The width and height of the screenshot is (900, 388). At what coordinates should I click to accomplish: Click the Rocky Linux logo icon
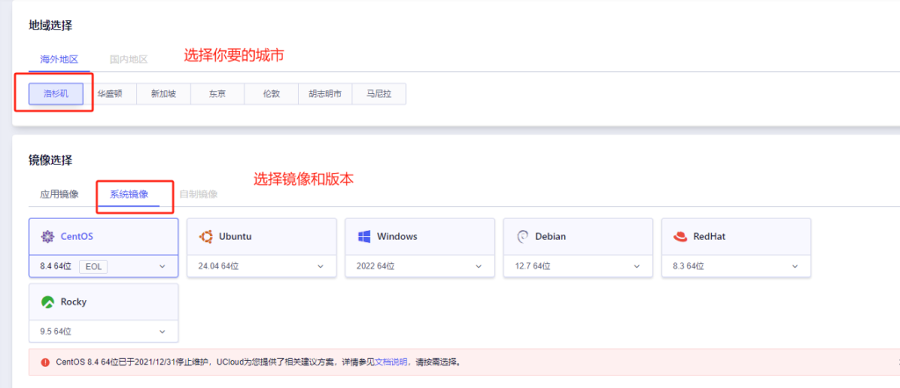pyautogui.click(x=47, y=302)
